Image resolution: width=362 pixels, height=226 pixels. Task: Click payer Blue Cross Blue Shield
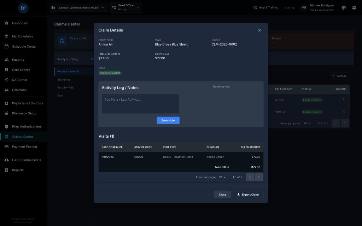[171, 44]
